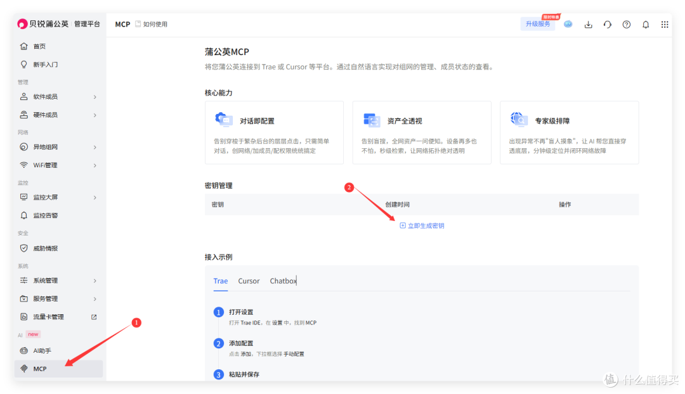Click the AI助手 robot icon
Screen dimensions: 685x394
(24, 351)
